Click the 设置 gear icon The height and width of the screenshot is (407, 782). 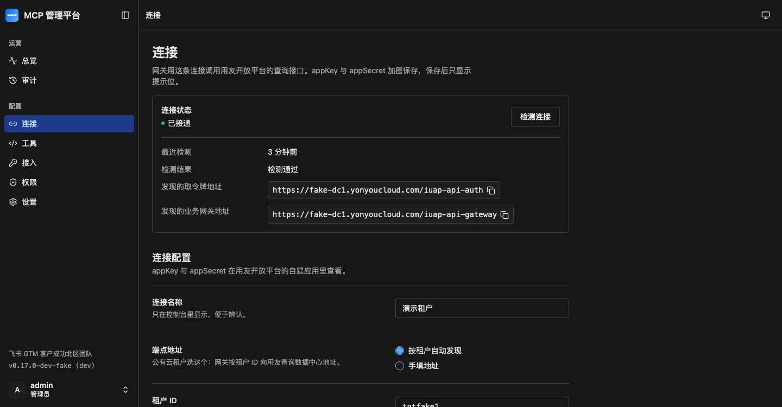tap(14, 202)
